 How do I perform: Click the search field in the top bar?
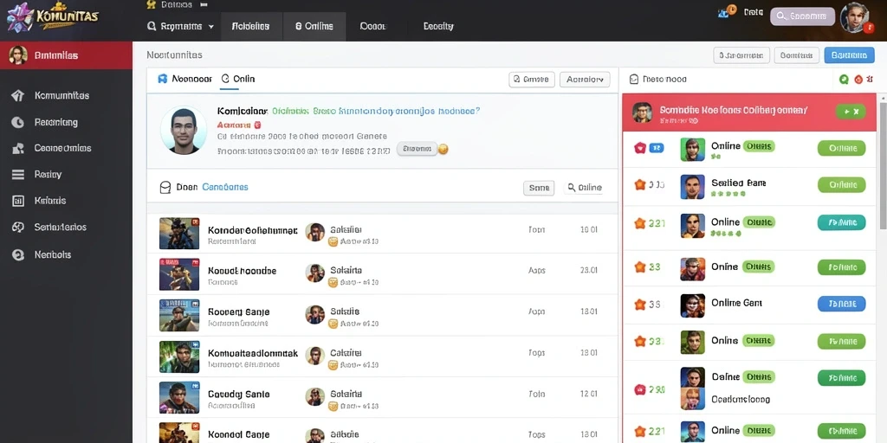click(803, 16)
